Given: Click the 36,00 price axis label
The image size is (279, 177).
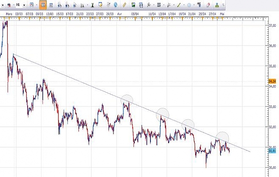Looking at the screenshot, I should pyautogui.click(x=273, y=46).
